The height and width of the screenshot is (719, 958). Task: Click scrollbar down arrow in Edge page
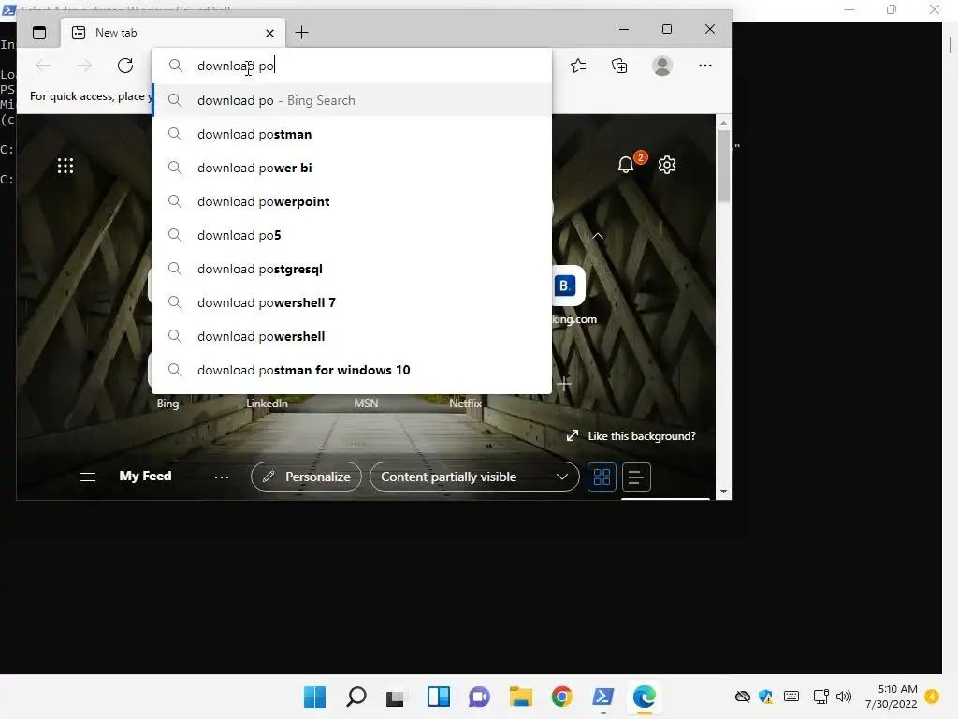coord(723,492)
